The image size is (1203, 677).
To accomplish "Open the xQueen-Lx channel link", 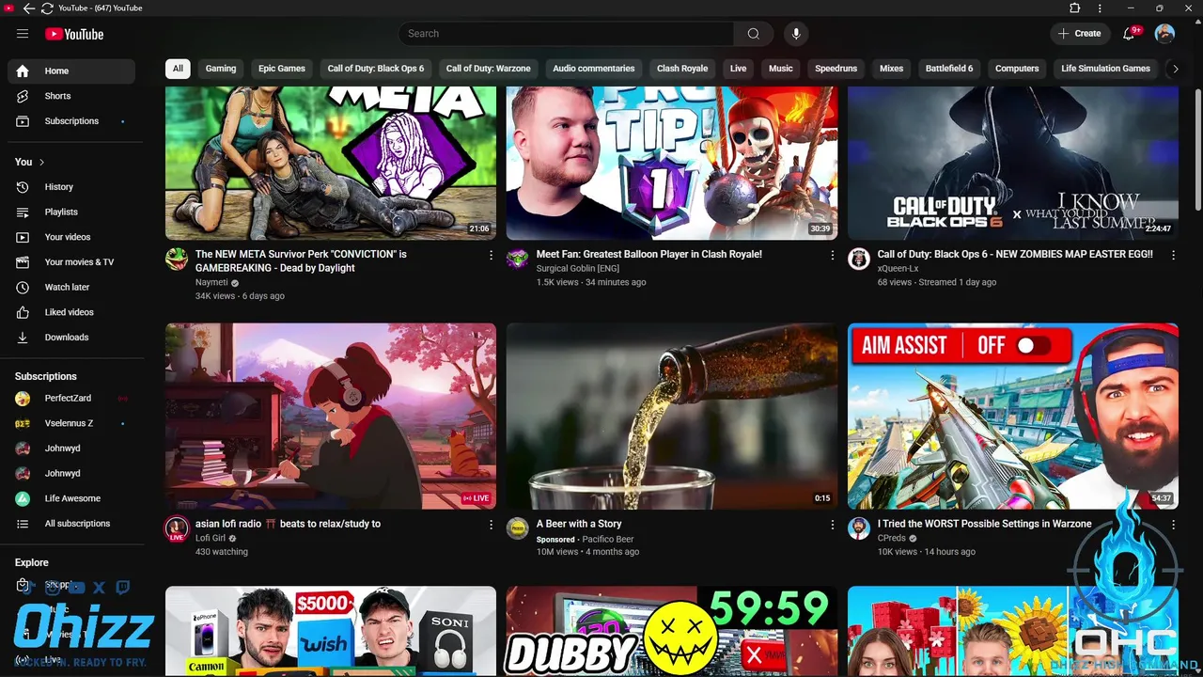I will [898, 269].
